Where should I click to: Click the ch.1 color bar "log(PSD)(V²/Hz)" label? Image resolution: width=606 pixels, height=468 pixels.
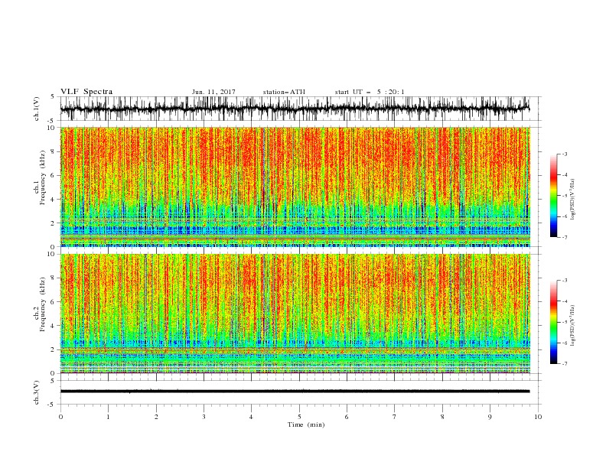point(573,200)
